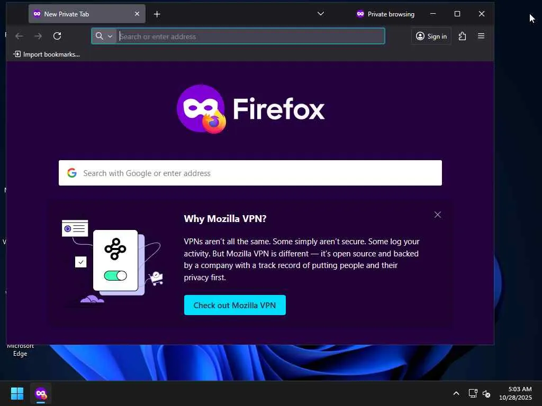
Task: Click Firefox private icon in taskbar
Action: 41,393
